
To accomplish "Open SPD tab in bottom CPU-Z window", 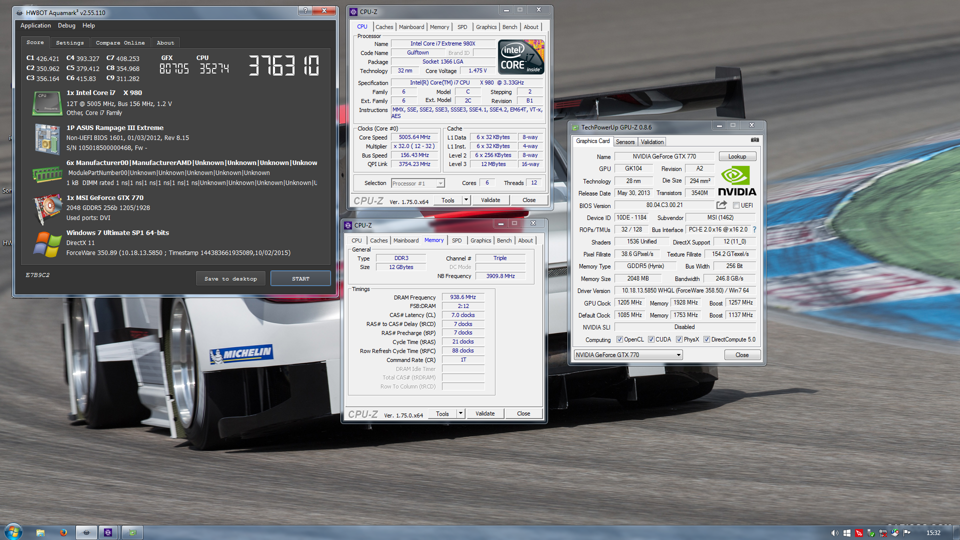I will (x=456, y=240).
